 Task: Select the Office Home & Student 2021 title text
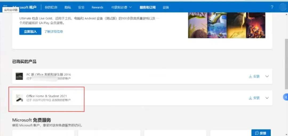[x=47, y=96]
